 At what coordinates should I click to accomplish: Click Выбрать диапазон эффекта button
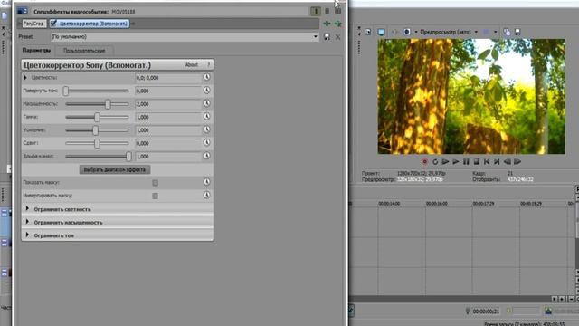point(115,169)
